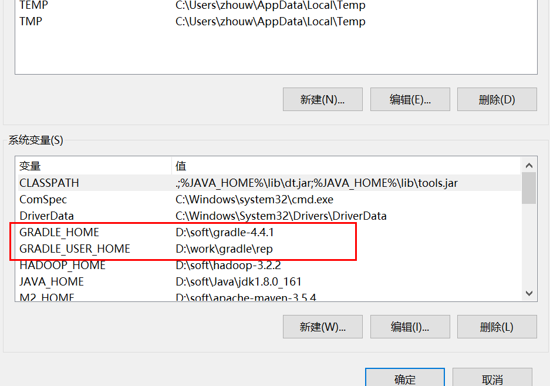Select the GRADLE_HOME variable row

pos(269,232)
